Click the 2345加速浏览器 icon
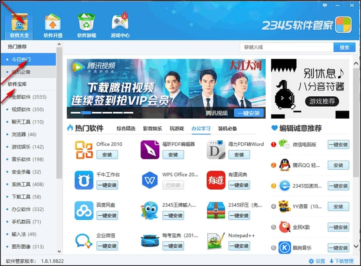 pyautogui.click(x=284, y=186)
